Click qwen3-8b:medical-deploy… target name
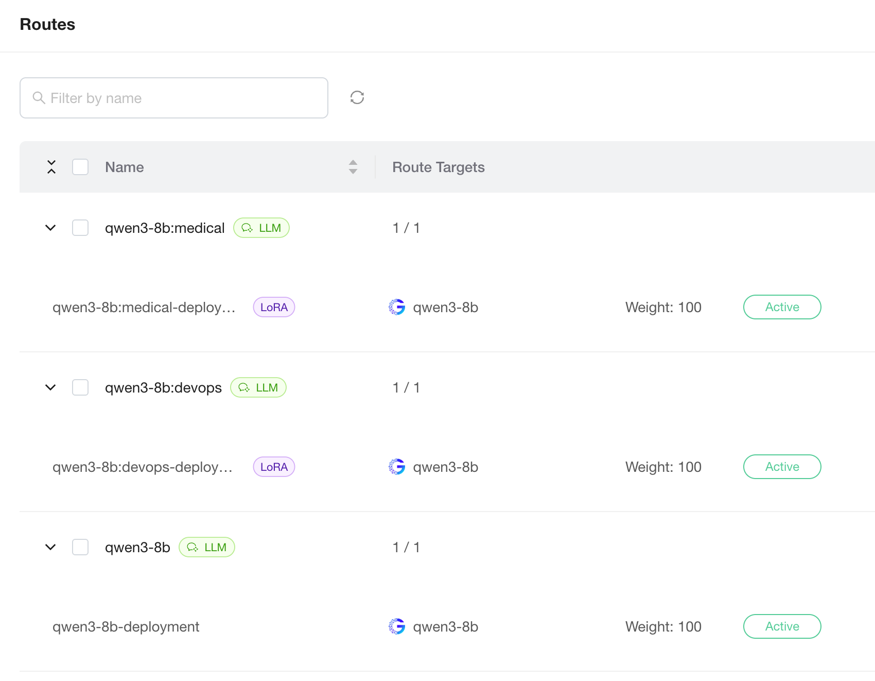 (x=144, y=307)
